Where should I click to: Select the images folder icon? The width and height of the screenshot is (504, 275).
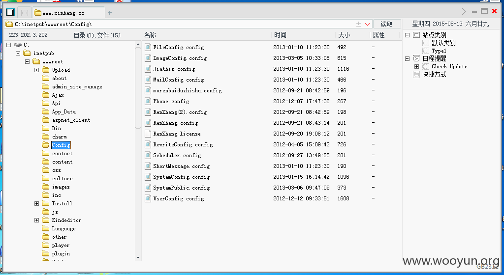(46, 187)
